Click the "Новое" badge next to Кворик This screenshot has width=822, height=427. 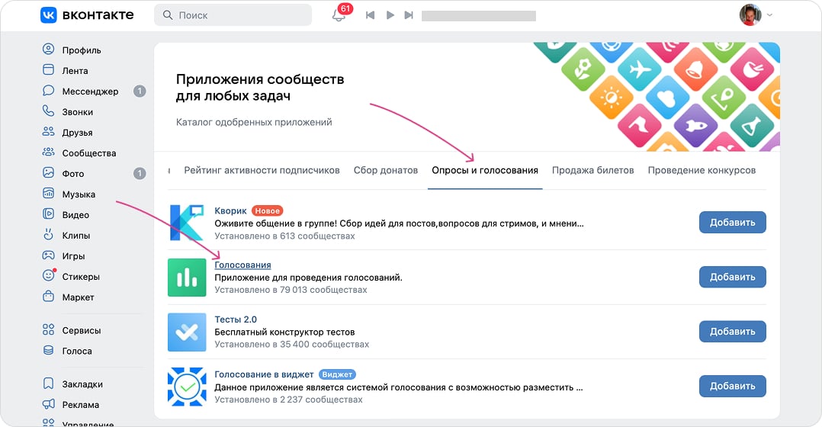tap(267, 210)
